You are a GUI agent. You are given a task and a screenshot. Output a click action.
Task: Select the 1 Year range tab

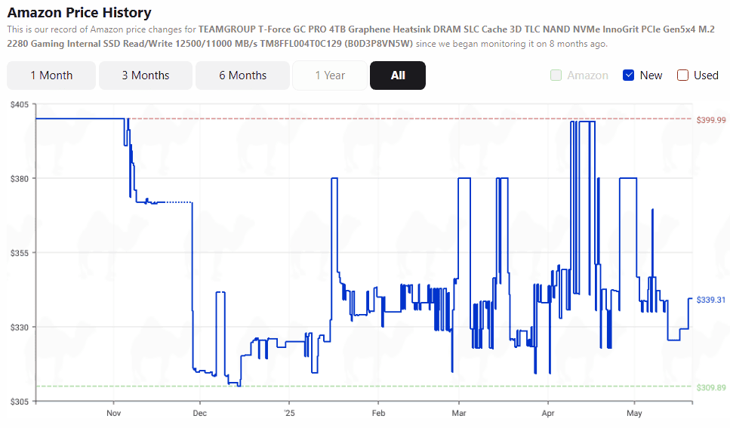pos(330,75)
